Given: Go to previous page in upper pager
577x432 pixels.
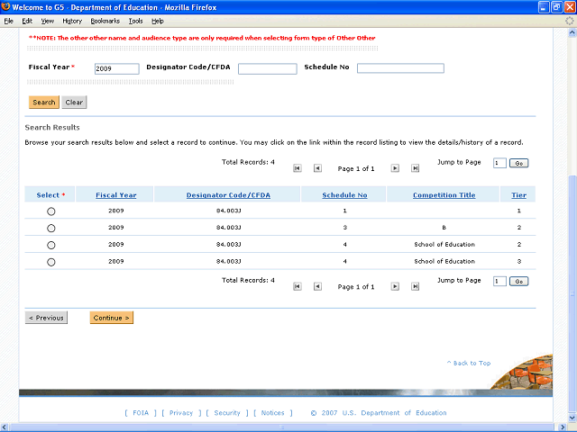Looking at the screenshot, I should click(317, 168).
